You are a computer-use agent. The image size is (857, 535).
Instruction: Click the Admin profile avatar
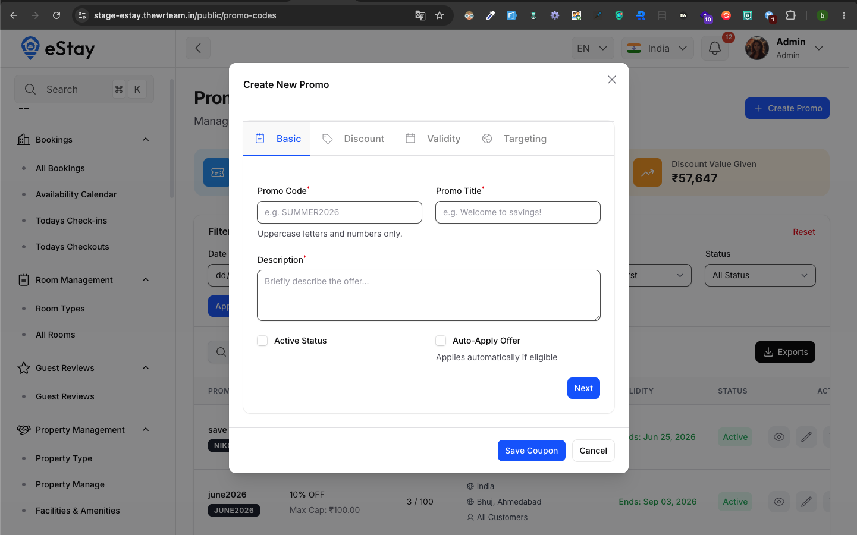pos(757,48)
